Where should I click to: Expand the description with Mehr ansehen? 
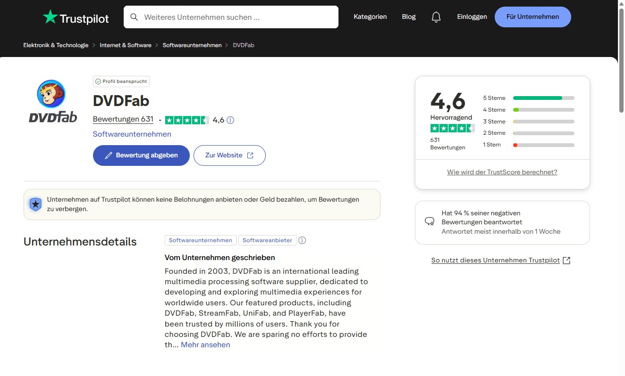pyautogui.click(x=205, y=344)
